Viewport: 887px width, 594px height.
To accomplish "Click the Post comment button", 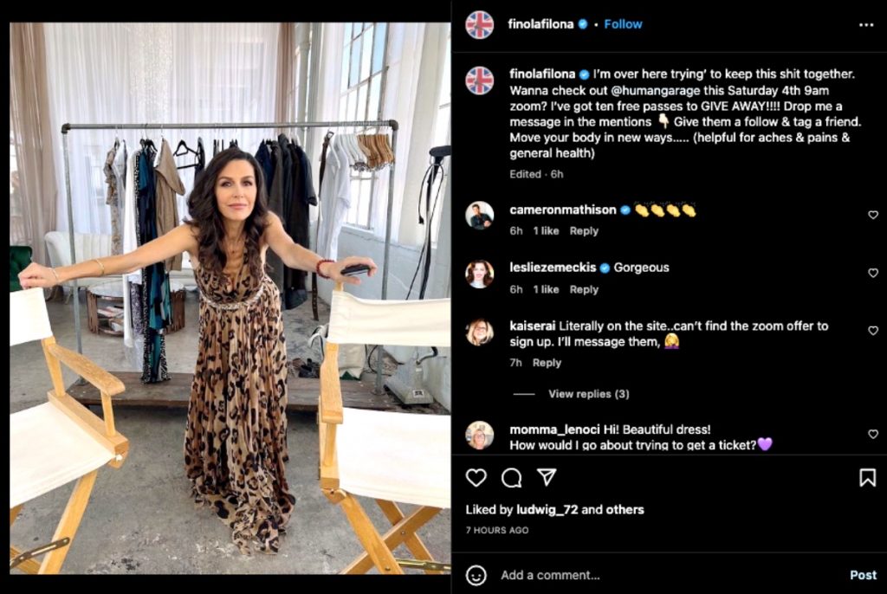I will click(863, 575).
